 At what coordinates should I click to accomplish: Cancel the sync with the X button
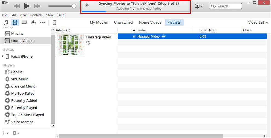click(87, 5)
